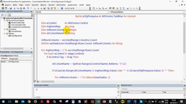Open the Object Browser toolbar icon
The width and height of the screenshot is (186, 104).
pos(55,8)
